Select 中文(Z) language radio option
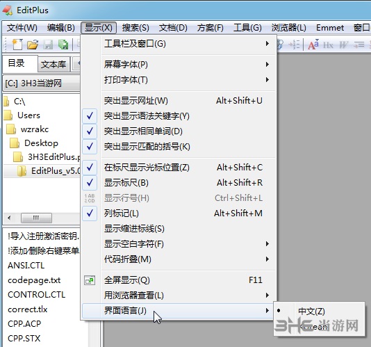 tap(319, 311)
